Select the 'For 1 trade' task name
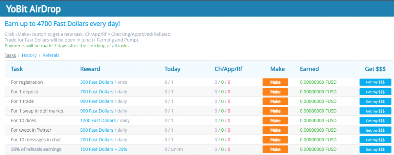 point(22,101)
